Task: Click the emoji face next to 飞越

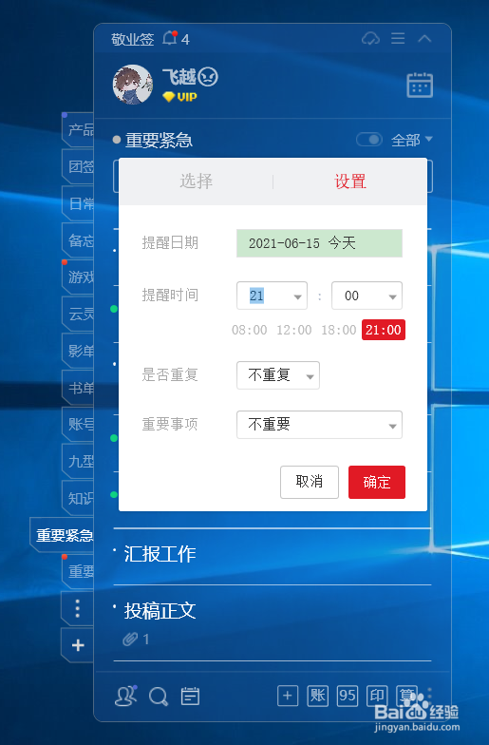Action: [207, 76]
